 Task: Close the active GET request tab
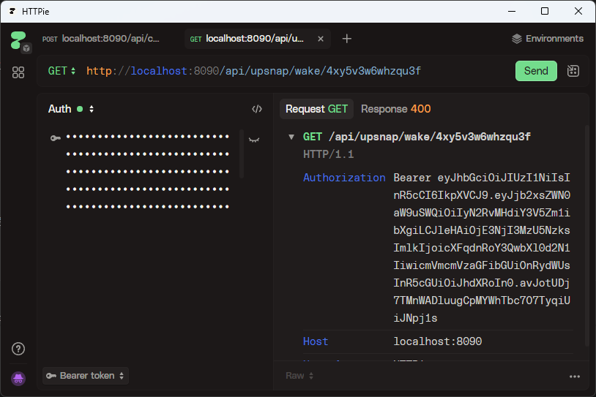(x=320, y=39)
